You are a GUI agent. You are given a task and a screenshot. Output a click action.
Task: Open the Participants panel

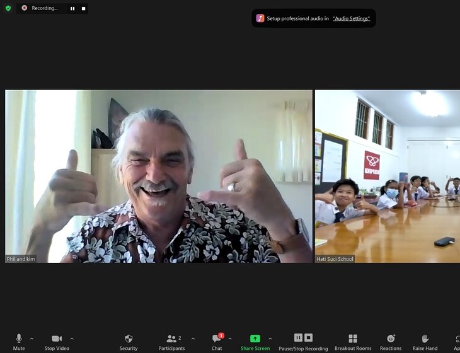pyautogui.click(x=171, y=342)
